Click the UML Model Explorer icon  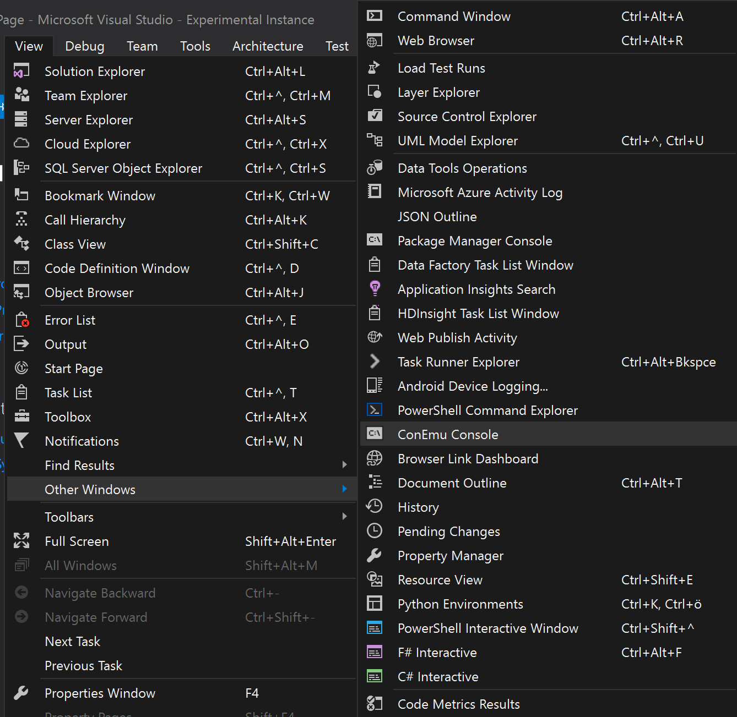click(375, 141)
